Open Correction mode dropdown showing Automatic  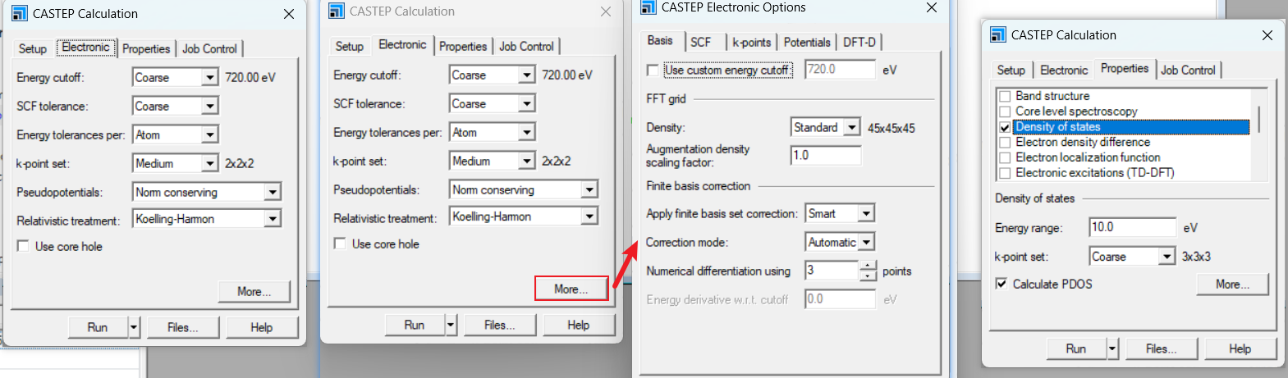866,243
